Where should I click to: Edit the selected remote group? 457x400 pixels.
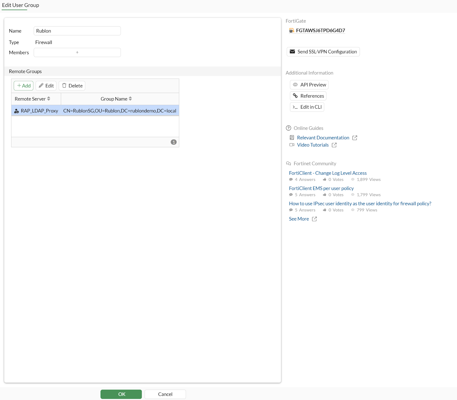pyautogui.click(x=46, y=86)
